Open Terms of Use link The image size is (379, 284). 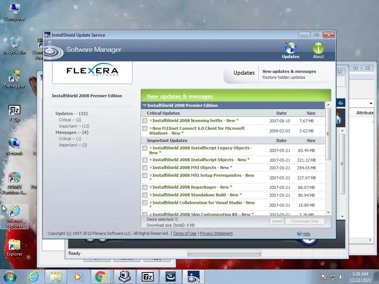pos(184,233)
